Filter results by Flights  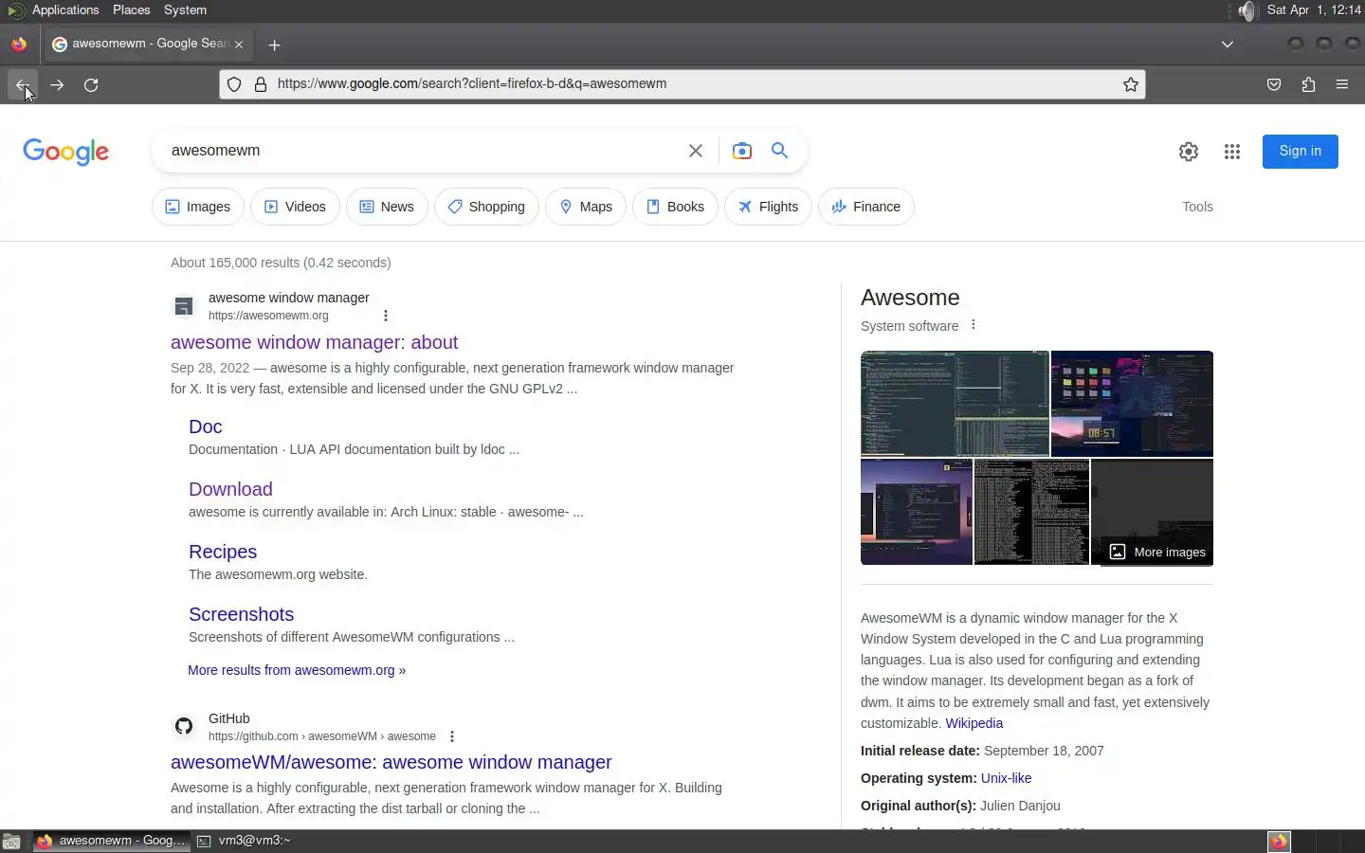pyautogui.click(x=768, y=207)
